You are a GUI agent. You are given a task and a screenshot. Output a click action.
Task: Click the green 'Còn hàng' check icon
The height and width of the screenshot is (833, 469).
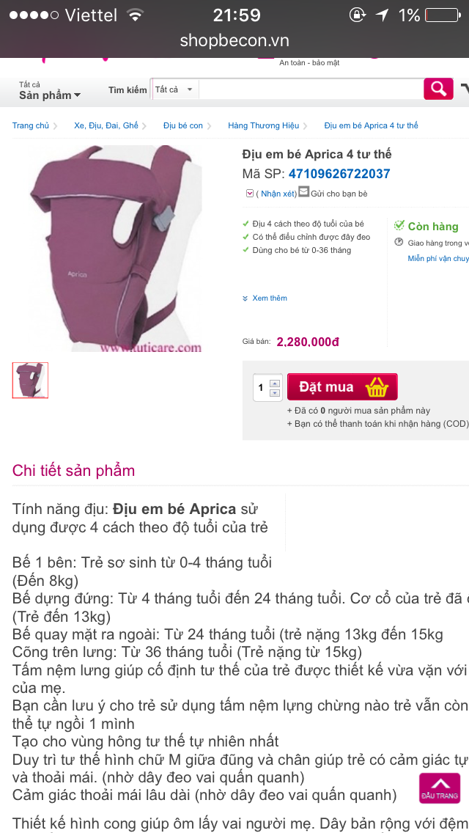click(x=399, y=226)
